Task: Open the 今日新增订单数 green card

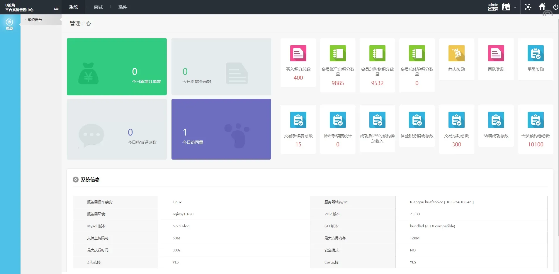Action: 117,67
